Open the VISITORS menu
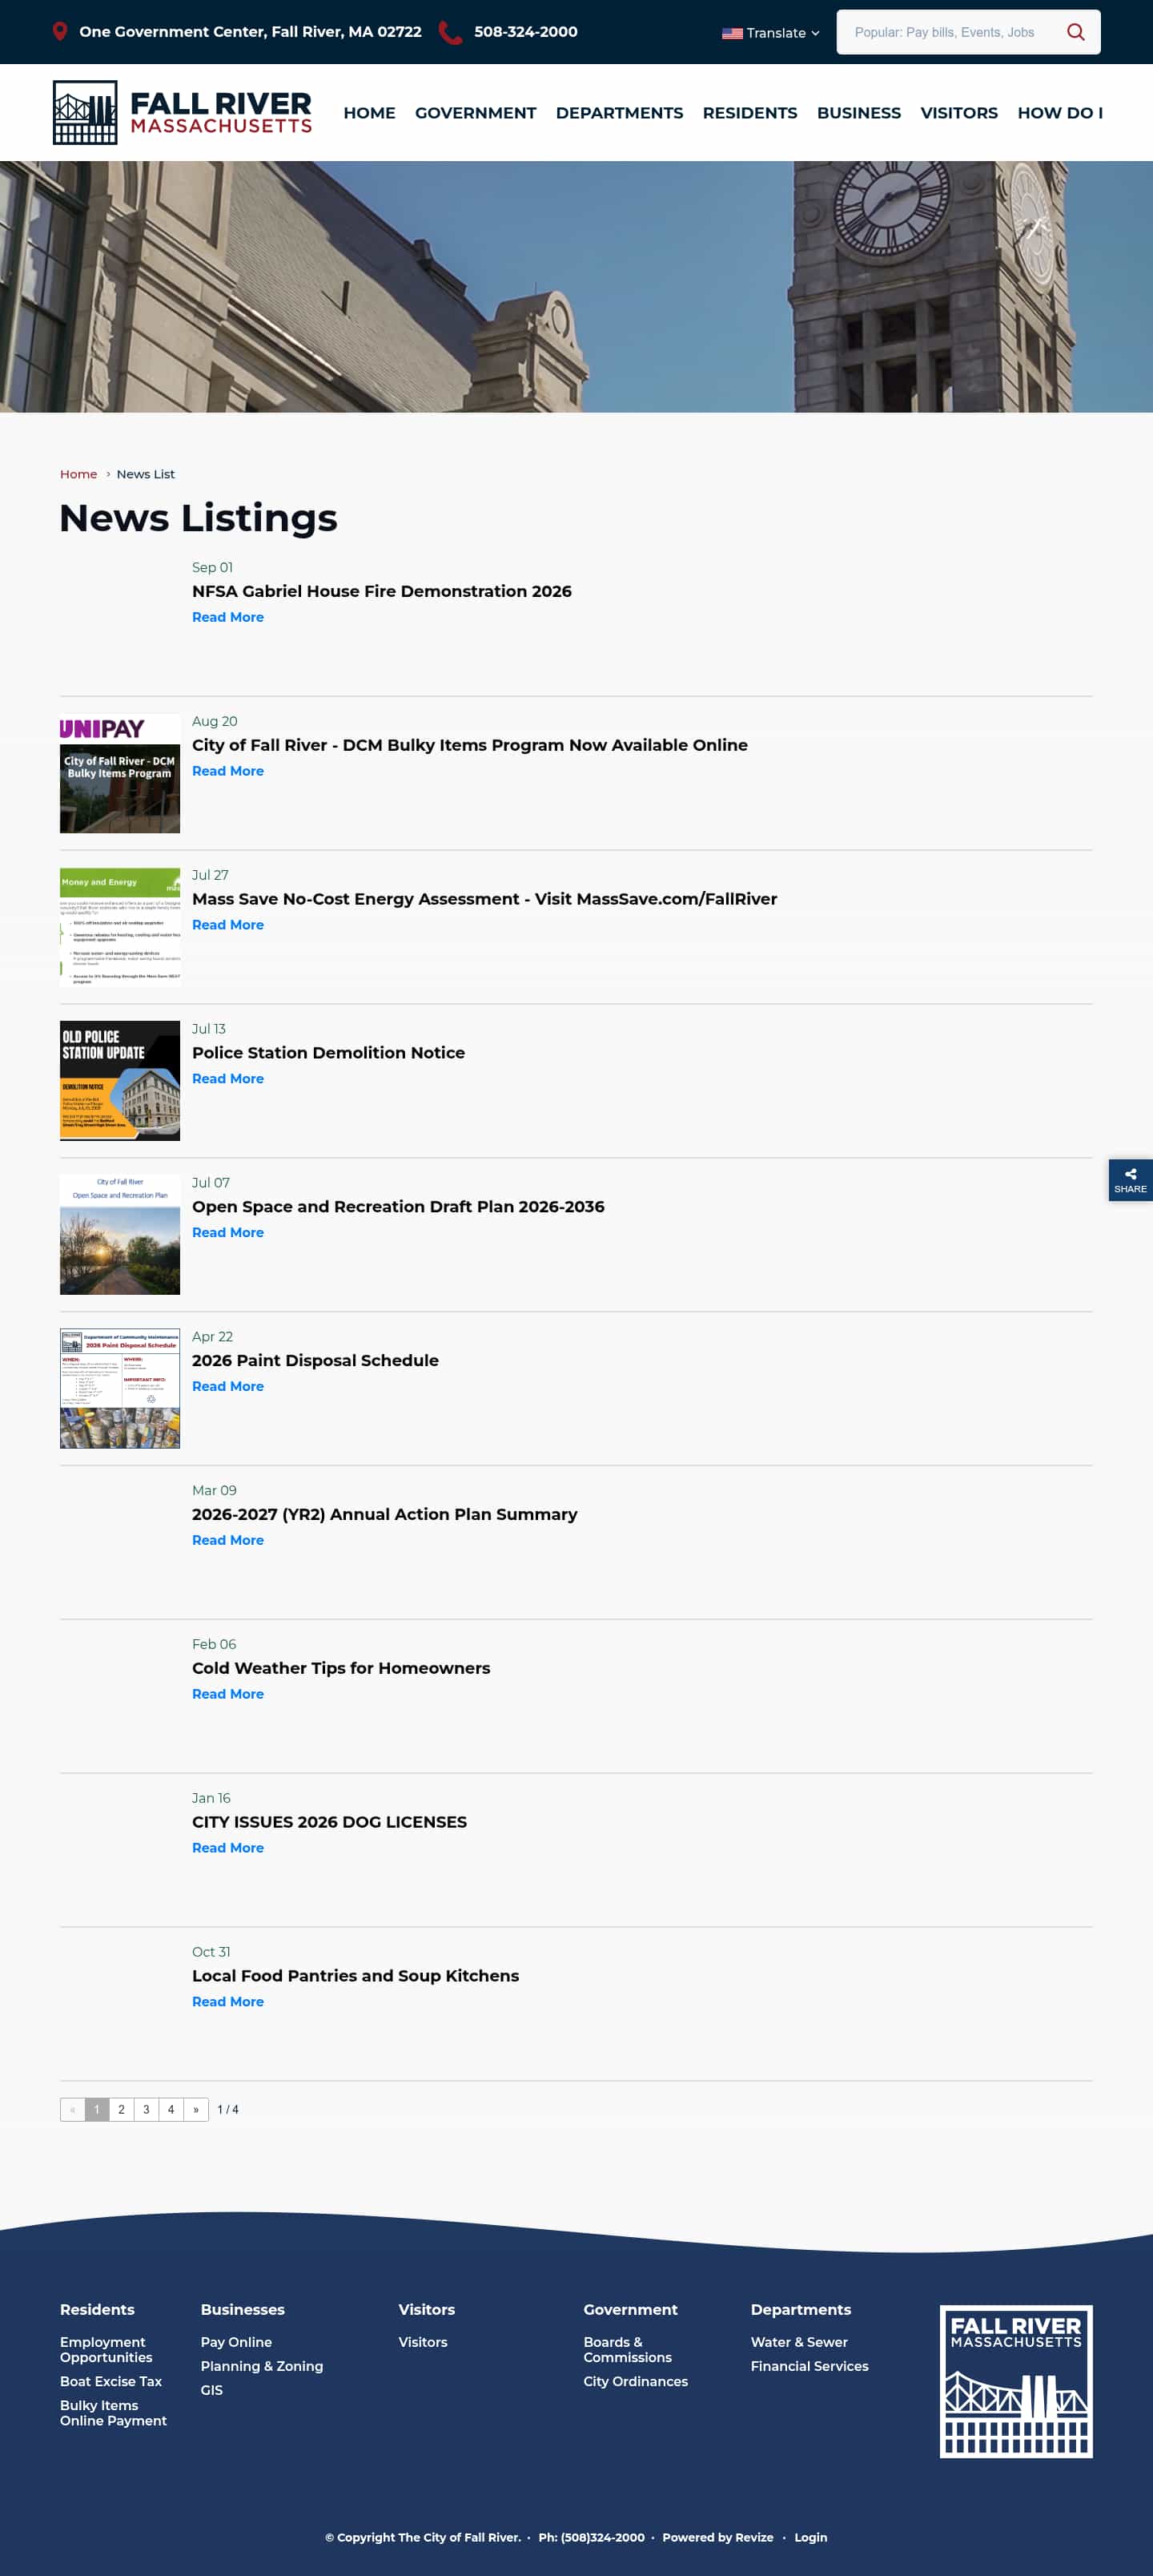The height and width of the screenshot is (2576, 1153). coord(959,113)
